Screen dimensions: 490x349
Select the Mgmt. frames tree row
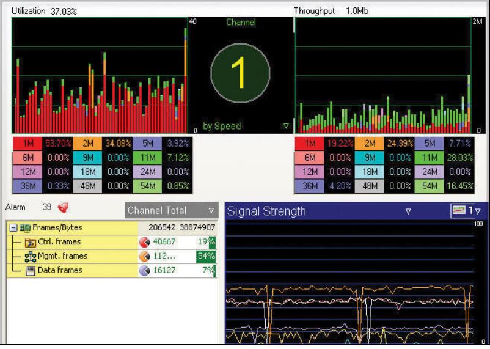point(112,257)
